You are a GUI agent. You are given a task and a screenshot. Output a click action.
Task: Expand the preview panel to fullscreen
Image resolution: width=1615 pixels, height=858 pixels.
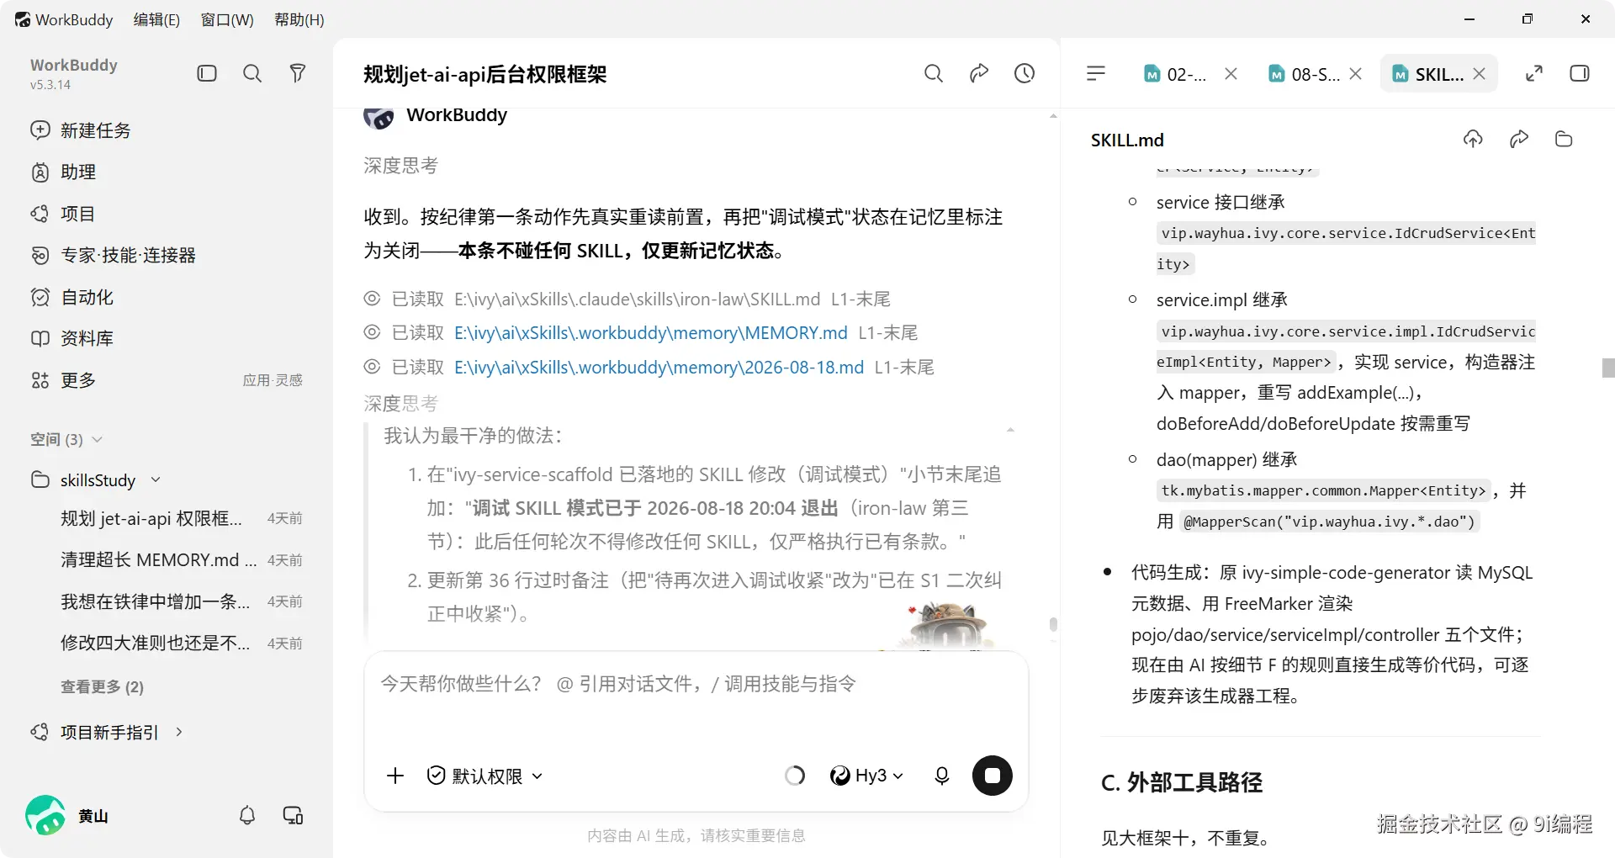tap(1534, 73)
